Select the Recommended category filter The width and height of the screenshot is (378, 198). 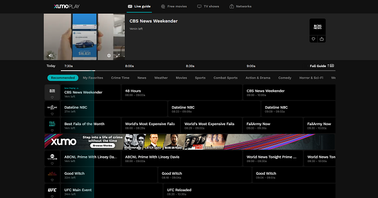(63, 78)
